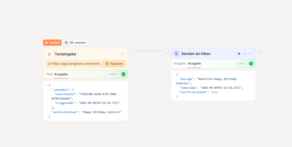Viewport: 292px width, 147px height.
Task: Click the bell icon of Senden an Inbox
Action: tap(176, 54)
